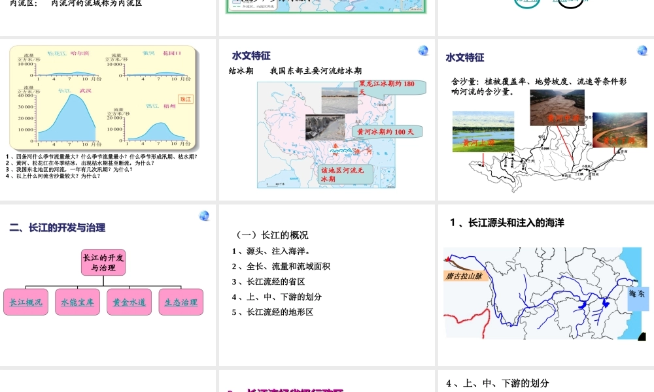Screen dimensions: 654x392
Task: Select the text 内流河的流域称为内流区
Action: pyautogui.click(x=96, y=3)
